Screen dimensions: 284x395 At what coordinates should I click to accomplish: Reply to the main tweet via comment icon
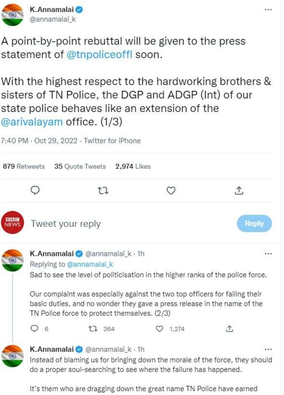[35, 190]
